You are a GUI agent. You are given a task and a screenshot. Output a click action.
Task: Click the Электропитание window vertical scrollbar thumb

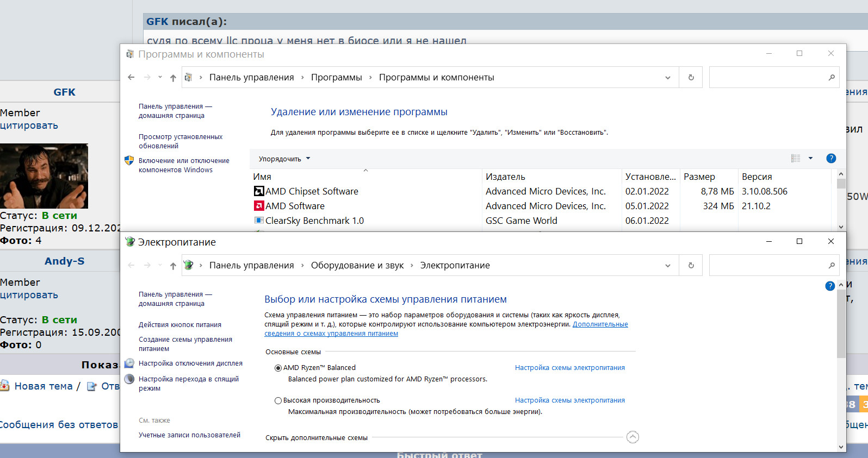(841, 324)
